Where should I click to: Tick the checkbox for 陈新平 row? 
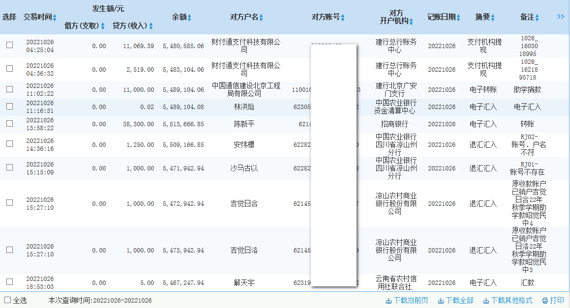9,123
